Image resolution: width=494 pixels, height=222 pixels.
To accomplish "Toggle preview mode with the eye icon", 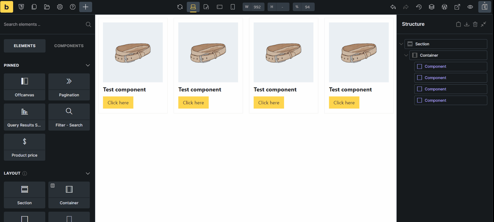I will (470, 7).
